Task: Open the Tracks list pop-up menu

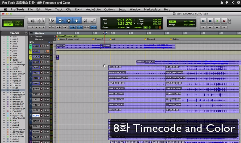Action: [x=26, y=33]
